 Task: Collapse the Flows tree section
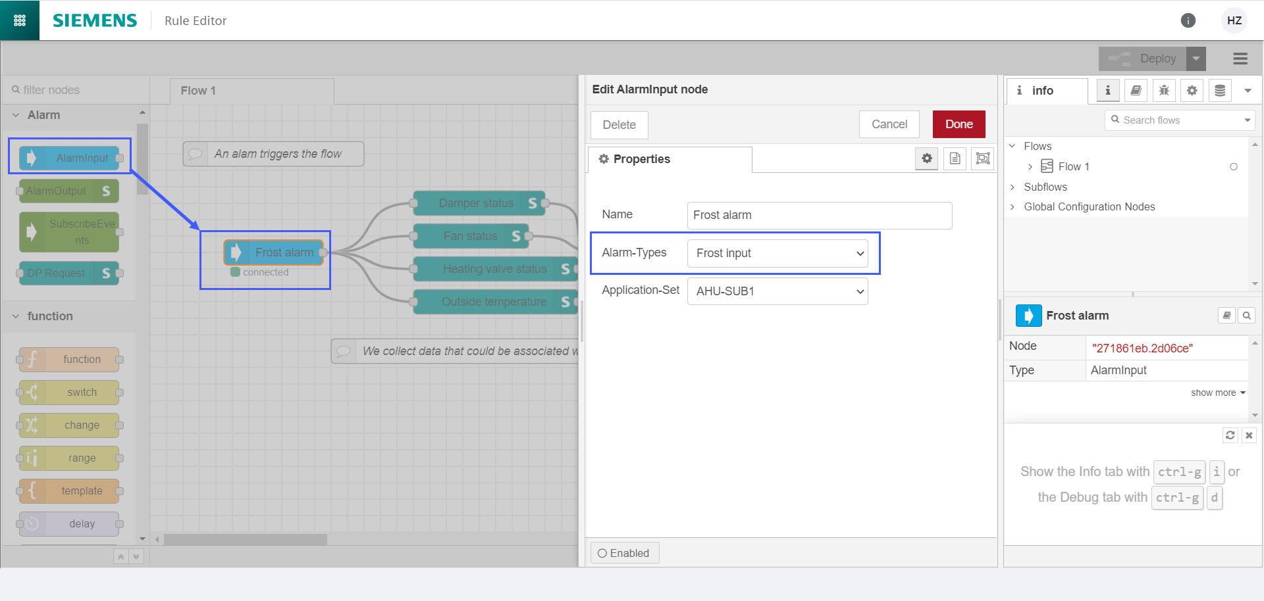pyautogui.click(x=1013, y=146)
